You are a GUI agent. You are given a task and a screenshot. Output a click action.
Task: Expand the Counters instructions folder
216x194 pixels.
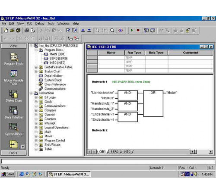click(36, 119)
